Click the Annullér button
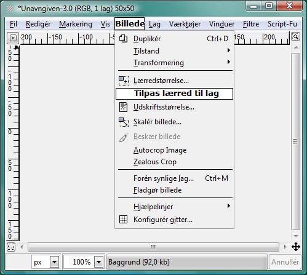Viewport: 307px width, 275px height. [285, 262]
